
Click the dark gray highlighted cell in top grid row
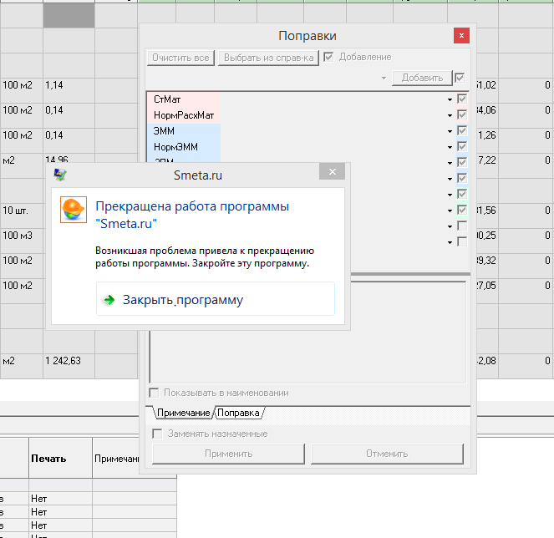(x=69, y=16)
